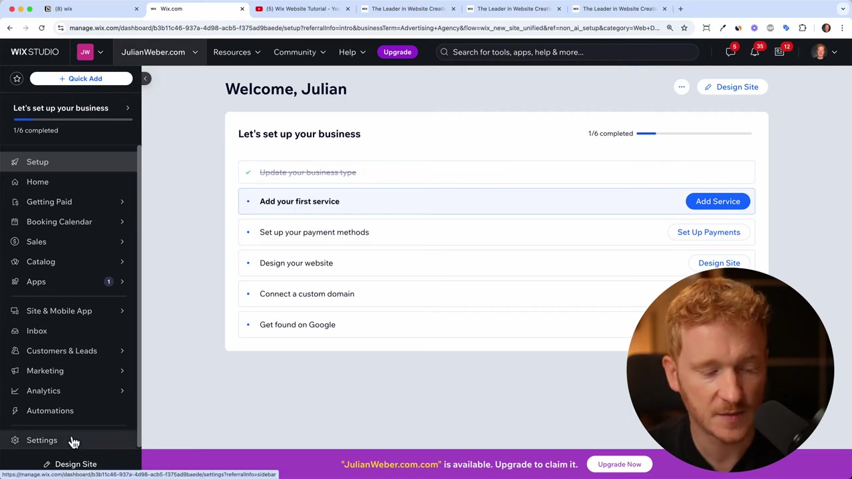The width and height of the screenshot is (852, 479).
Task: Click the sidebar vertical scrollbar
Action: 138,296
